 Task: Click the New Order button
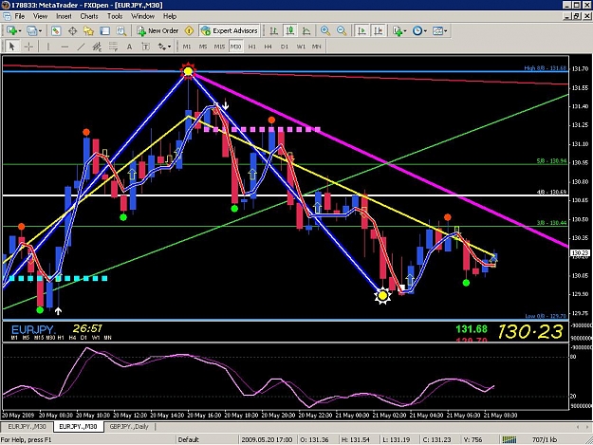click(x=158, y=30)
